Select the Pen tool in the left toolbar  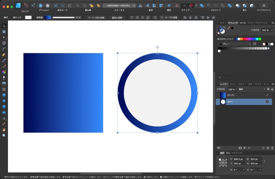[x=4, y=54]
